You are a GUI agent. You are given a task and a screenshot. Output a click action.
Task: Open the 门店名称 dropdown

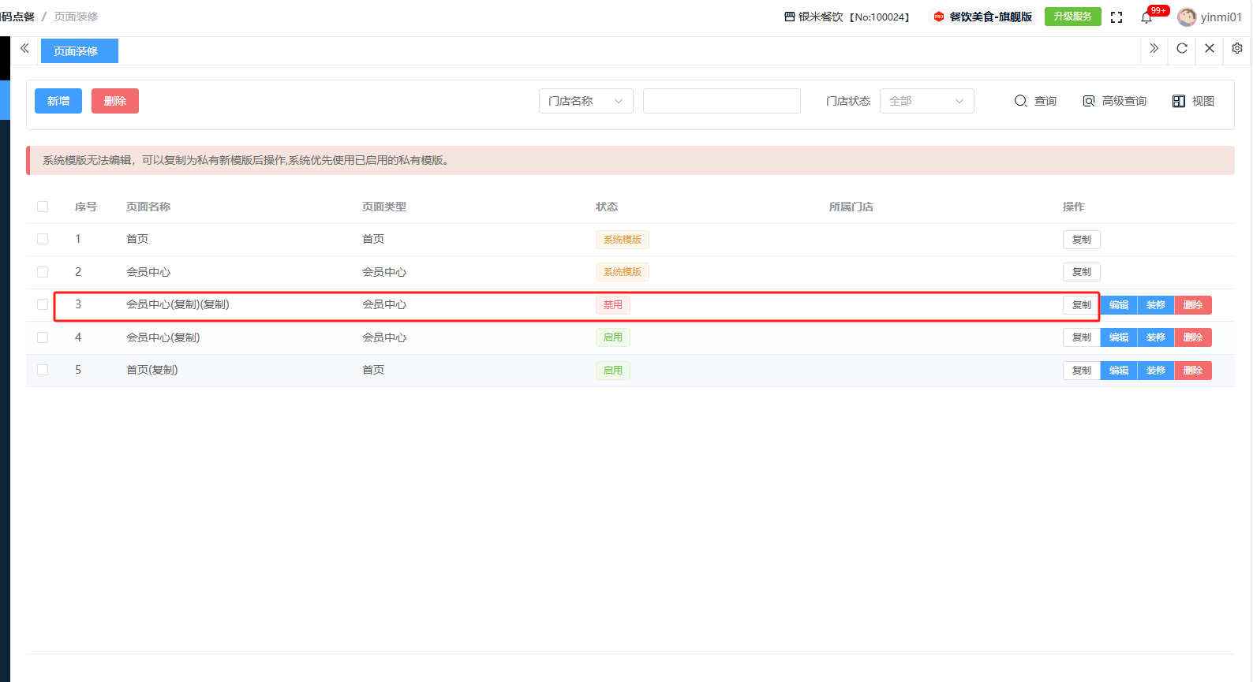pos(585,101)
